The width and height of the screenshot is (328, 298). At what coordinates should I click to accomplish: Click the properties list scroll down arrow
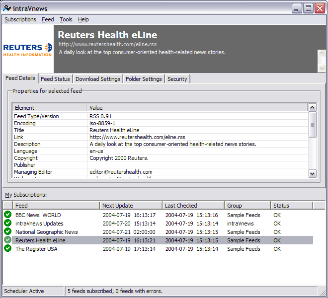pos(312,173)
